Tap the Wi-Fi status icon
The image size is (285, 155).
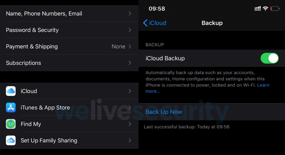(x=265, y=9)
